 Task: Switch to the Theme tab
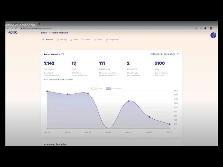pos(86,40)
